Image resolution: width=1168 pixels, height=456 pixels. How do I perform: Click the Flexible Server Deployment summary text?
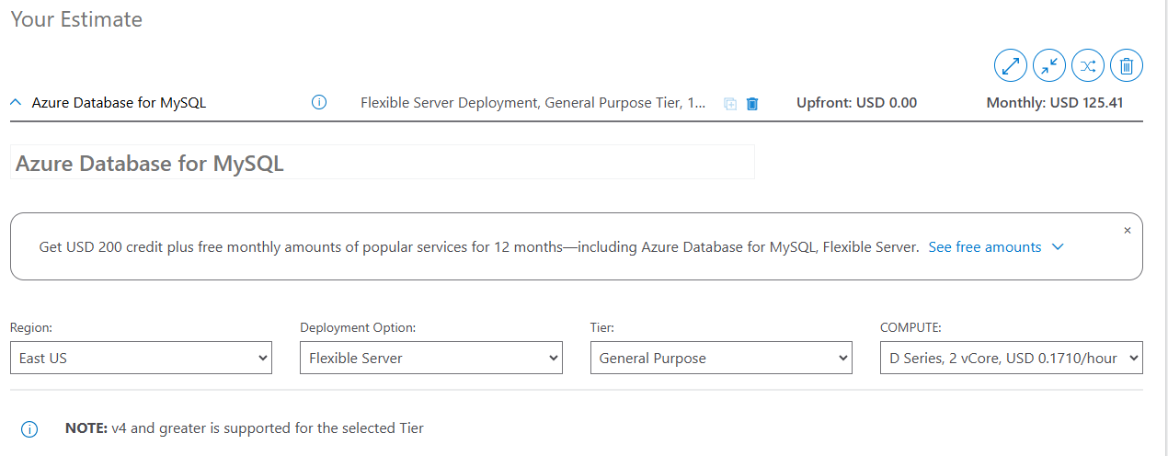coord(533,103)
